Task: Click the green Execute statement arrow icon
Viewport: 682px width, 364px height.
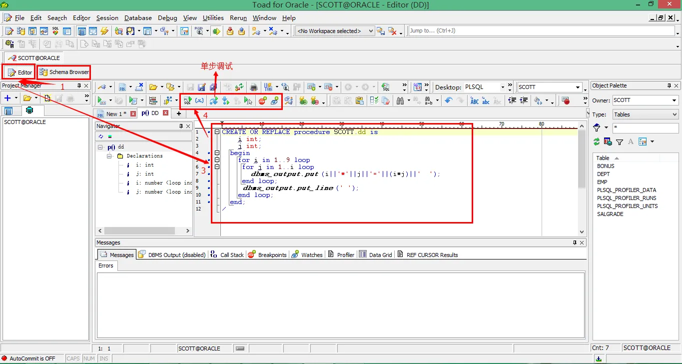Action: coord(101,100)
